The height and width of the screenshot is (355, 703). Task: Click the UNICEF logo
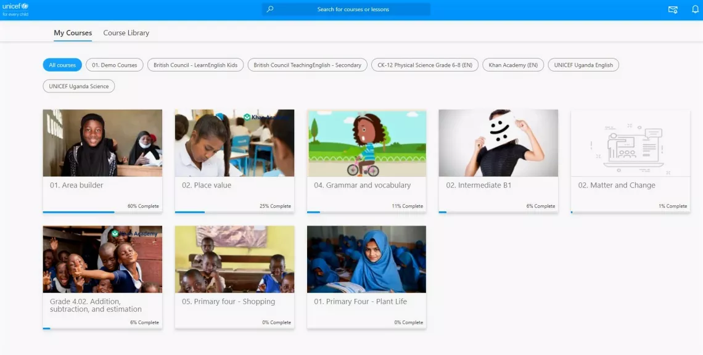(x=16, y=9)
